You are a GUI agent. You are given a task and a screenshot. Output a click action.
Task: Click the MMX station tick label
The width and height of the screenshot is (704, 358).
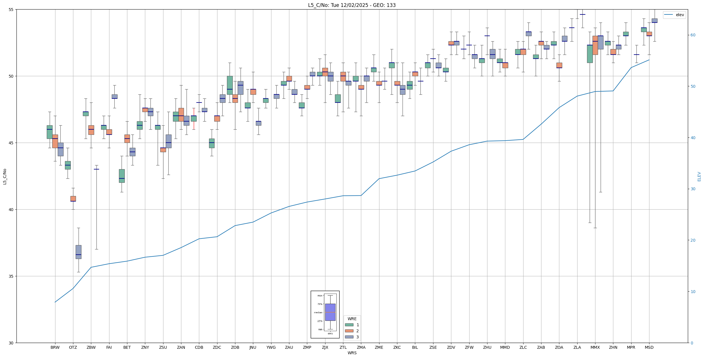click(x=595, y=347)
